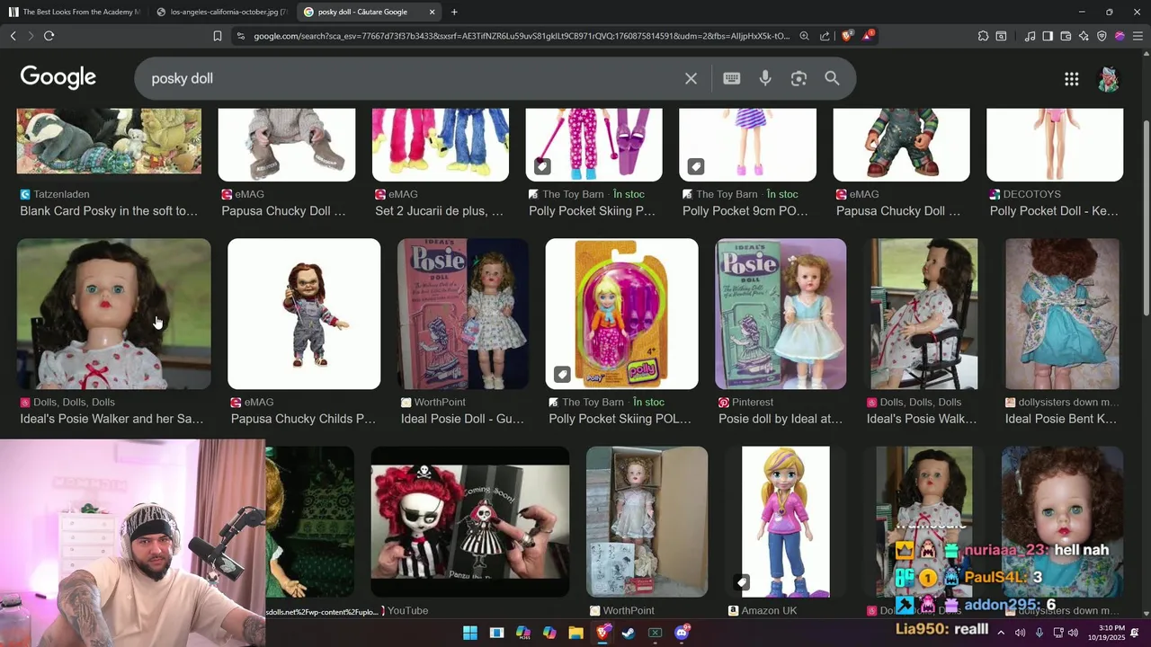1151x647 pixels.
Task: Clear the search box with the X icon
Action: click(x=691, y=78)
